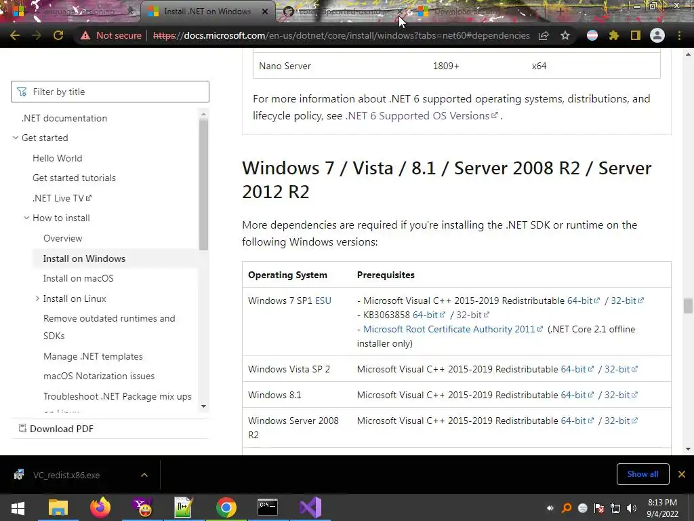Share this page via share icon
This screenshot has height=521, width=694.
(544, 35)
